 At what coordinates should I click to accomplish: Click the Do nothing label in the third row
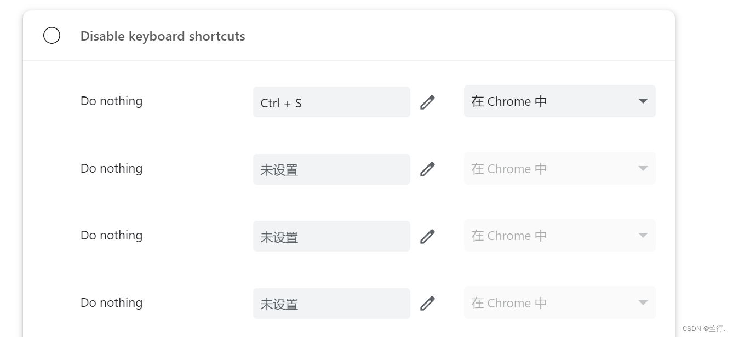[111, 235]
